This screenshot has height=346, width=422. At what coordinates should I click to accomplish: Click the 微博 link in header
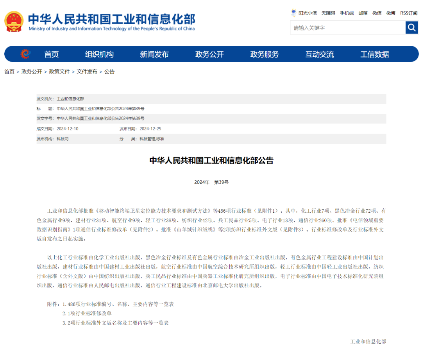coord(391,13)
